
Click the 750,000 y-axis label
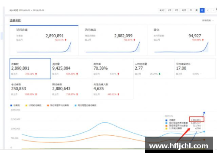pos(14,138)
